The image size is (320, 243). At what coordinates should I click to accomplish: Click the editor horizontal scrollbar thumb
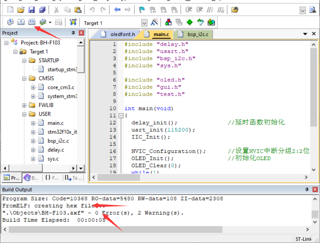(x=118, y=177)
